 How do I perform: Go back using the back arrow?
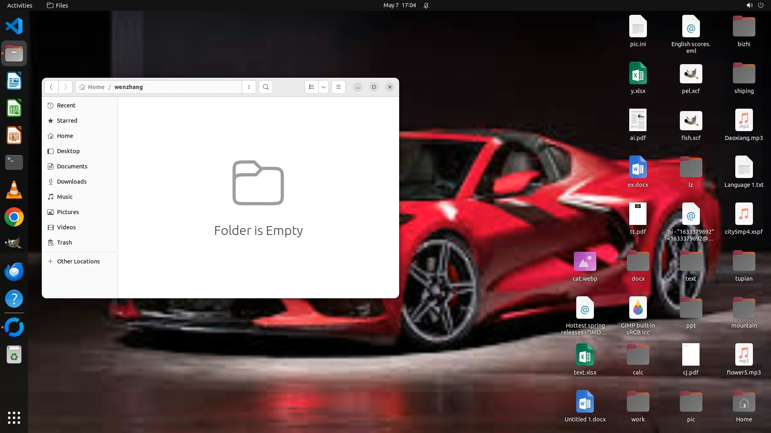[x=51, y=87]
